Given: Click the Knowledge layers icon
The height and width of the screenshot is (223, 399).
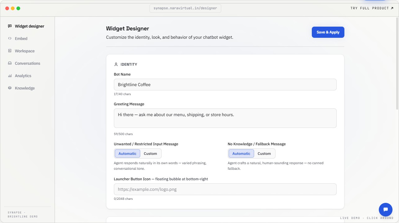Looking at the screenshot, I should click(x=10, y=88).
